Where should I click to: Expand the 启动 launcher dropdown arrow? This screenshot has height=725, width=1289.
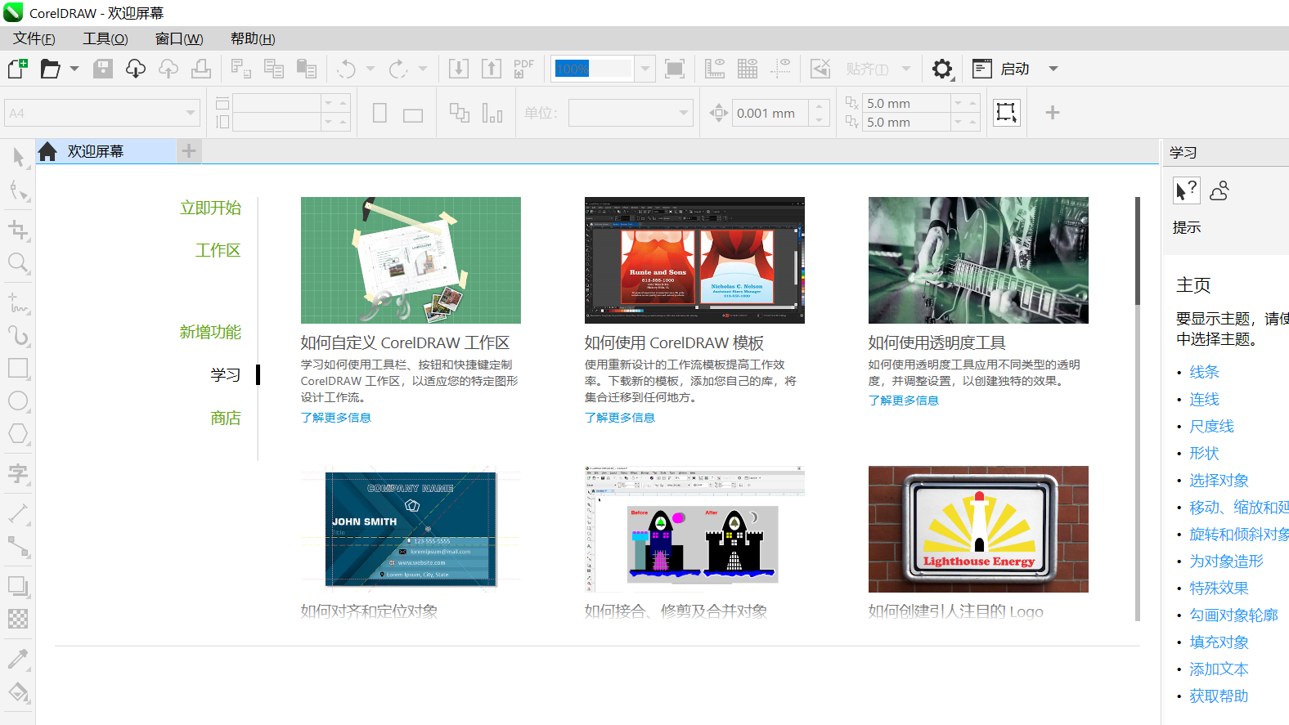click(1053, 69)
